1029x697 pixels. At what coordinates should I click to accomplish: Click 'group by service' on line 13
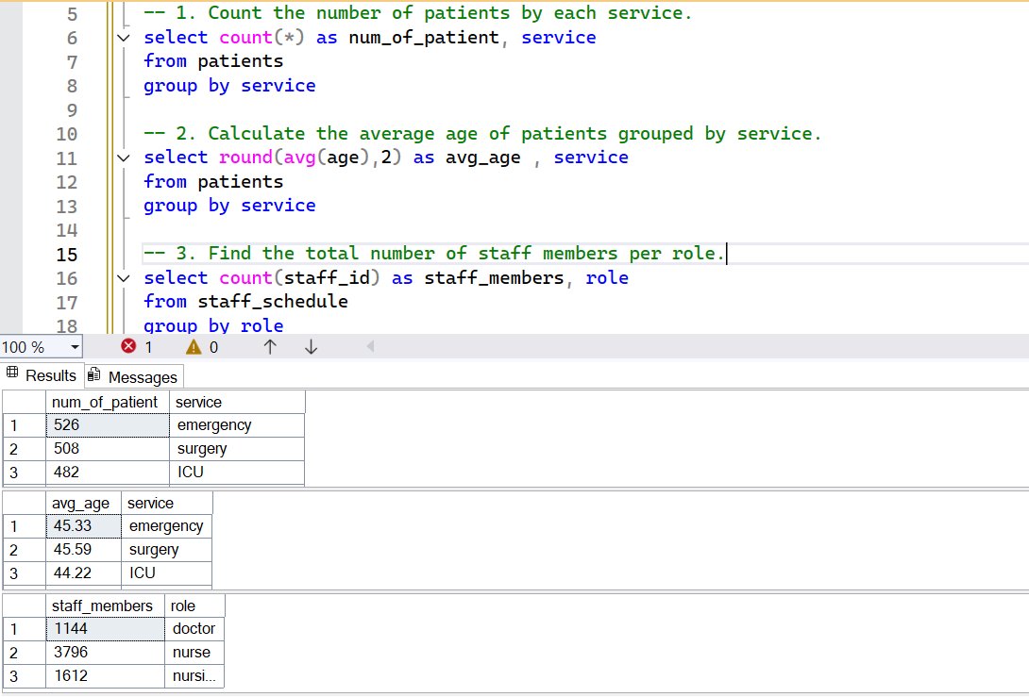pos(229,206)
